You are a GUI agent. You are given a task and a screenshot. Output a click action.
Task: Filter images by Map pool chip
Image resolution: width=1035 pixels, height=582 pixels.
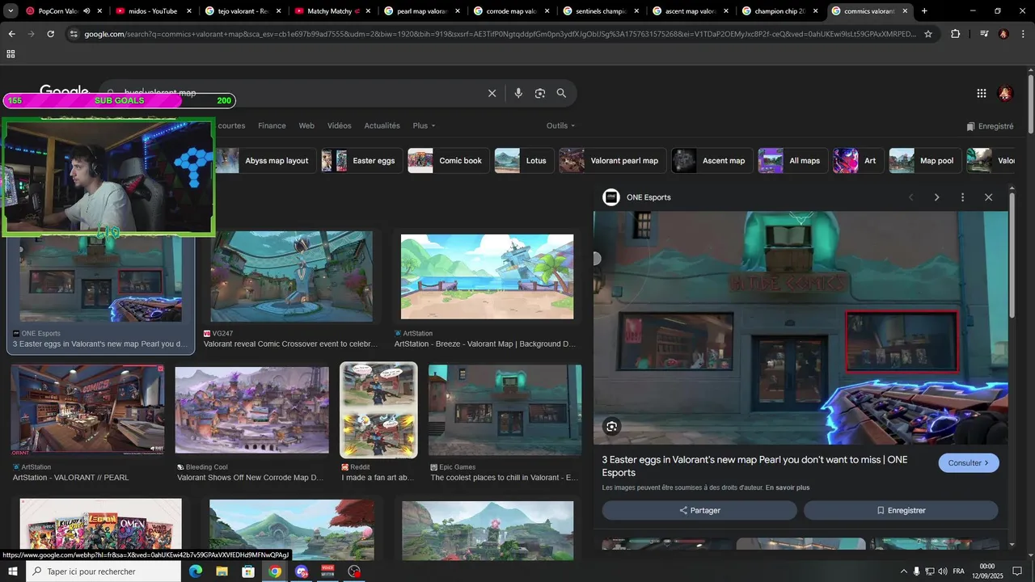click(x=925, y=161)
